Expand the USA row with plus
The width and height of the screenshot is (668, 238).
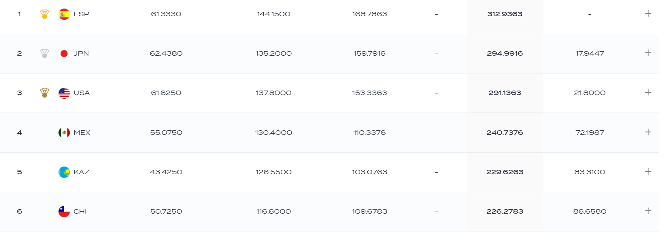(x=648, y=92)
